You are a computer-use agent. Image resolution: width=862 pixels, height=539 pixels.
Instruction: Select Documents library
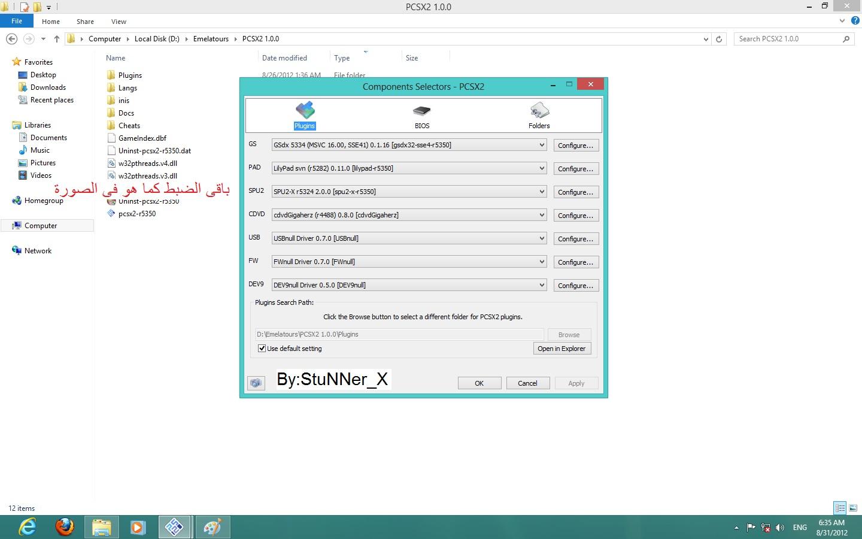(48, 138)
